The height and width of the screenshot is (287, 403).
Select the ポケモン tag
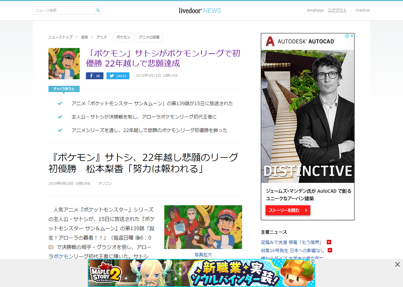pos(123,37)
